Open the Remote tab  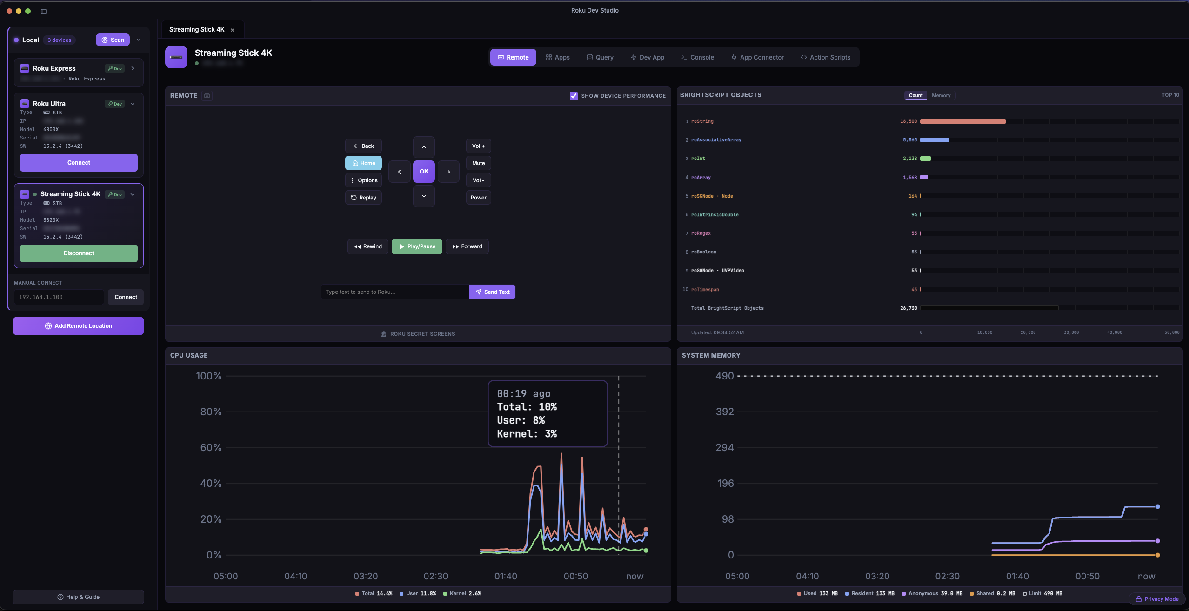click(x=513, y=57)
